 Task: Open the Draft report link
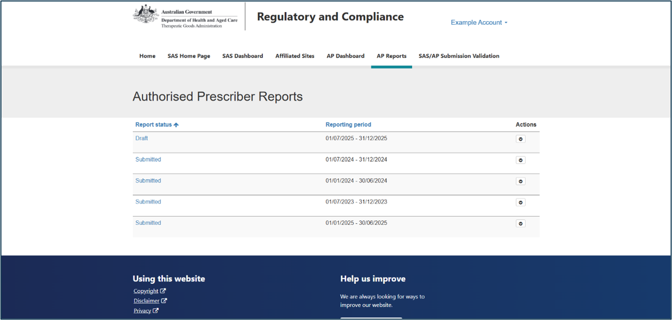[x=142, y=138]
